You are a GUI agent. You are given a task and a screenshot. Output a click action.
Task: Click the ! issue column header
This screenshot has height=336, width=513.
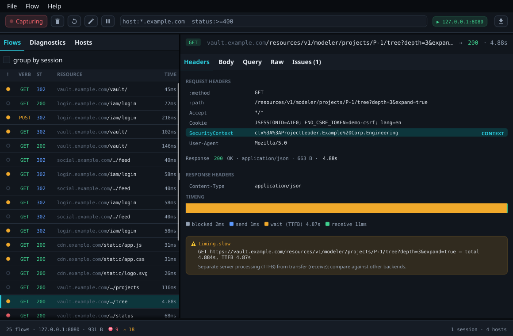(x=8, y=74)
